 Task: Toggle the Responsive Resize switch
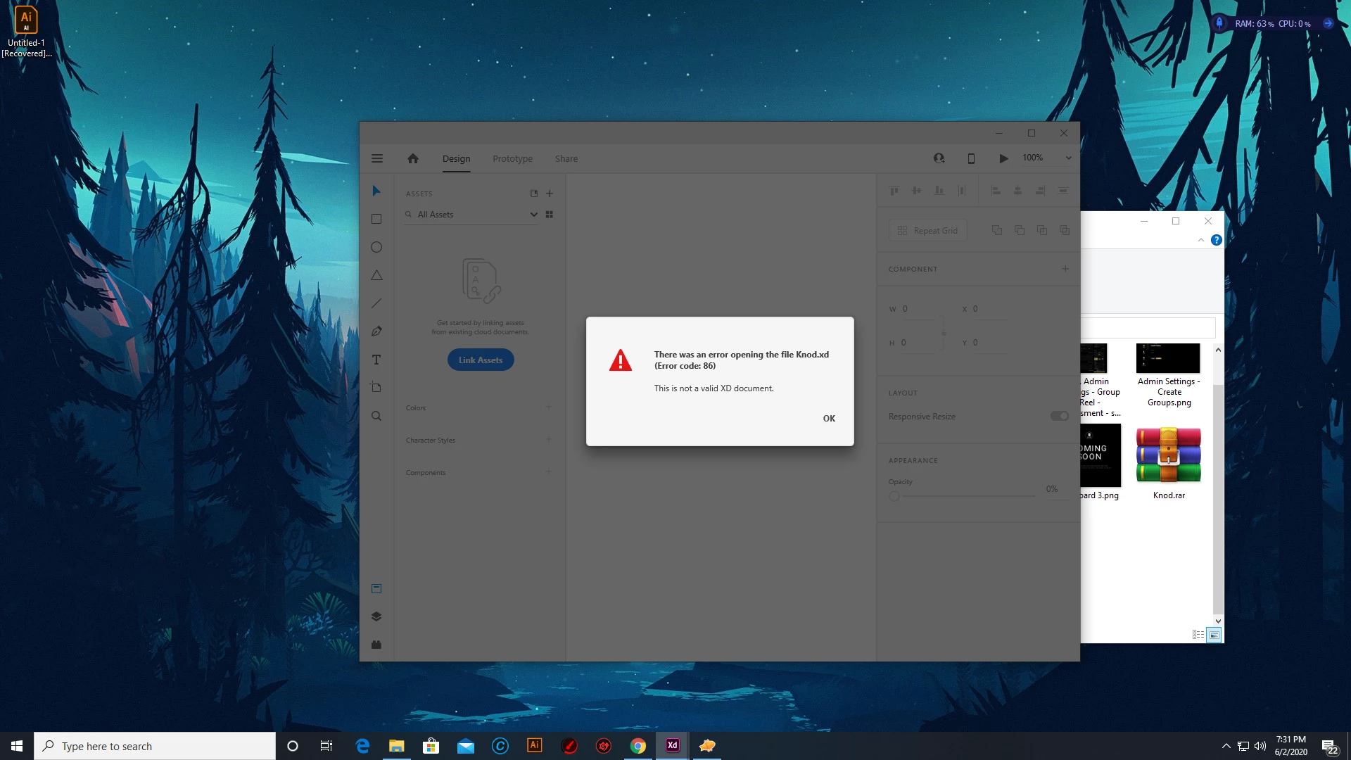(1059, 416)
